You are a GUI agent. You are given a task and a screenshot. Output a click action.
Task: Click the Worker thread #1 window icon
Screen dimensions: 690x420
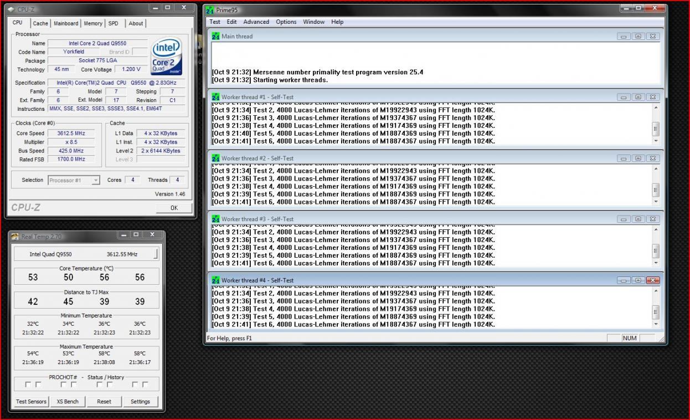(215, 97)
